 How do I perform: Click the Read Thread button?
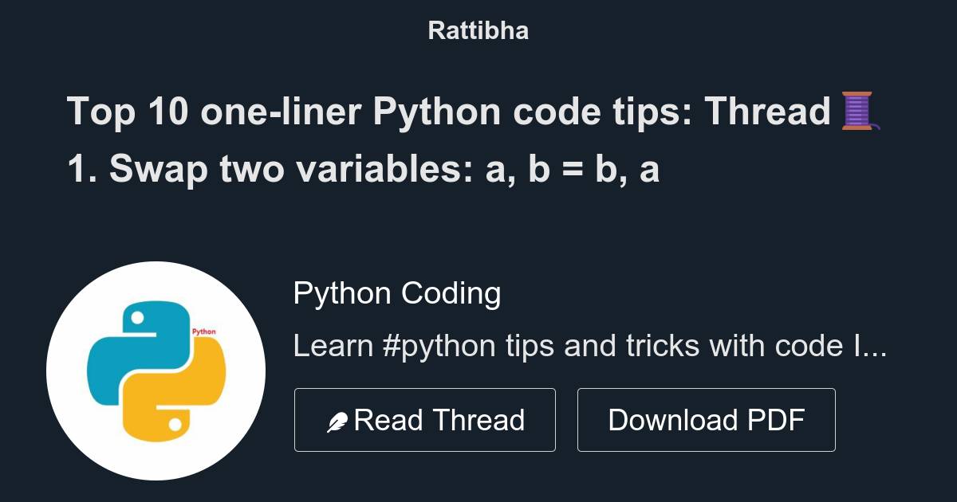tap(425, 420)
